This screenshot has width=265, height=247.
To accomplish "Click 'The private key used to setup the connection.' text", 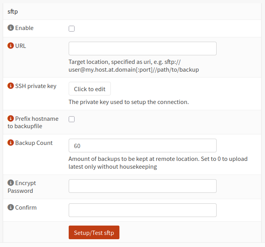I will tap(129, 102).
